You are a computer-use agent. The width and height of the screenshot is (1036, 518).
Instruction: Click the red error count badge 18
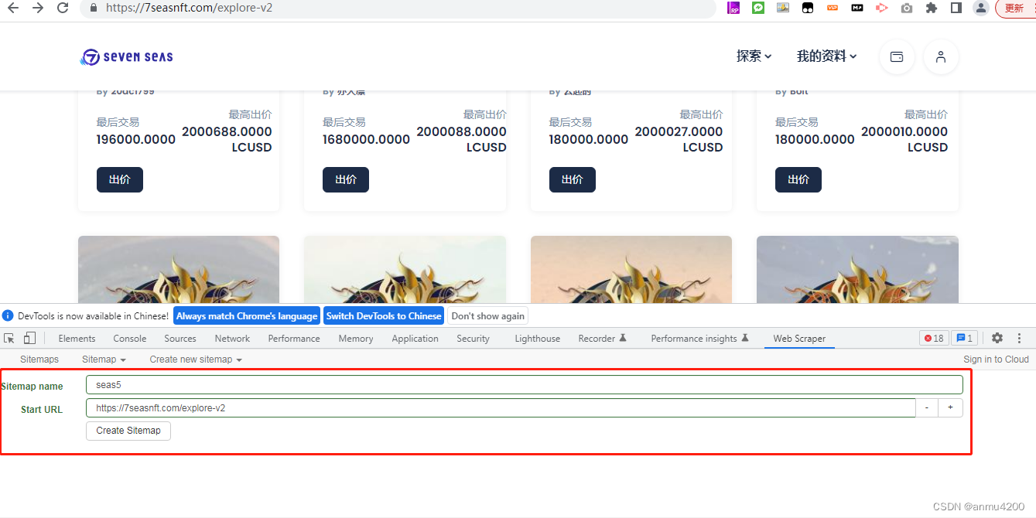(x=934, y=339)
